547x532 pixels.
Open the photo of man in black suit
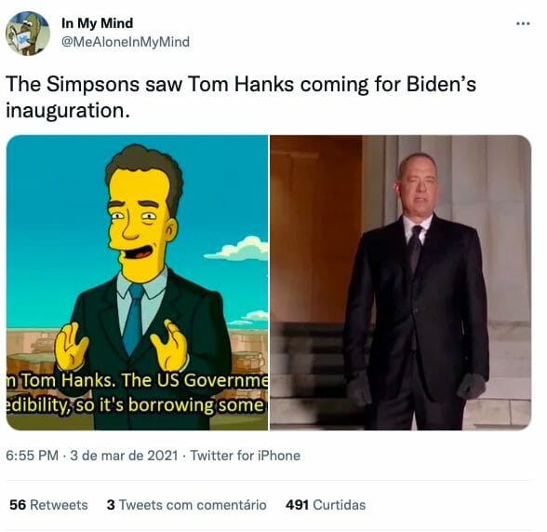pos(400,282)
